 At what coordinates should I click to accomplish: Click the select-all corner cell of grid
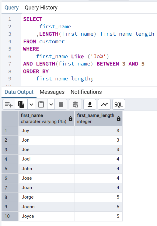[x=10, y=118]
